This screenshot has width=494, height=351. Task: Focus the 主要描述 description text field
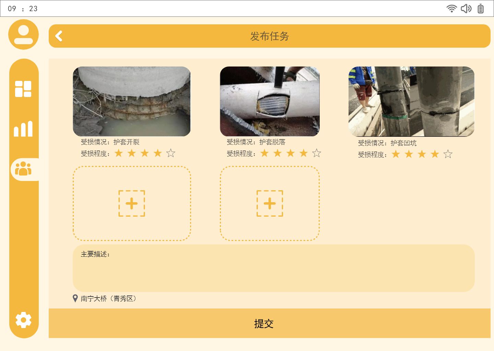pyautogui.click(x=273, y=268)
